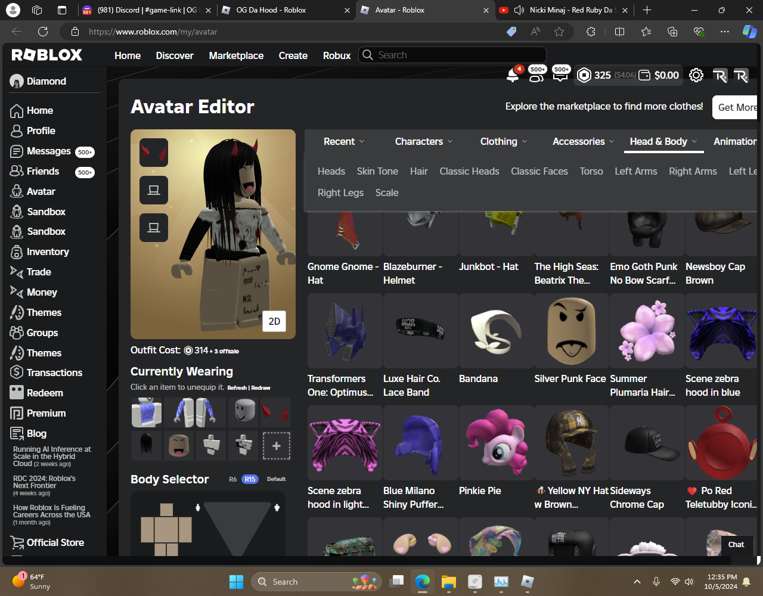This screenshot has height=596, width=763.
Task: Open Roblox app icon in taskbar
Action: coord(528,582)
